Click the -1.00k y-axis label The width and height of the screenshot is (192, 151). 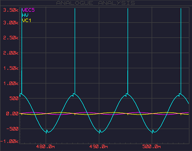pyautogui.click(x=9, y=141)
